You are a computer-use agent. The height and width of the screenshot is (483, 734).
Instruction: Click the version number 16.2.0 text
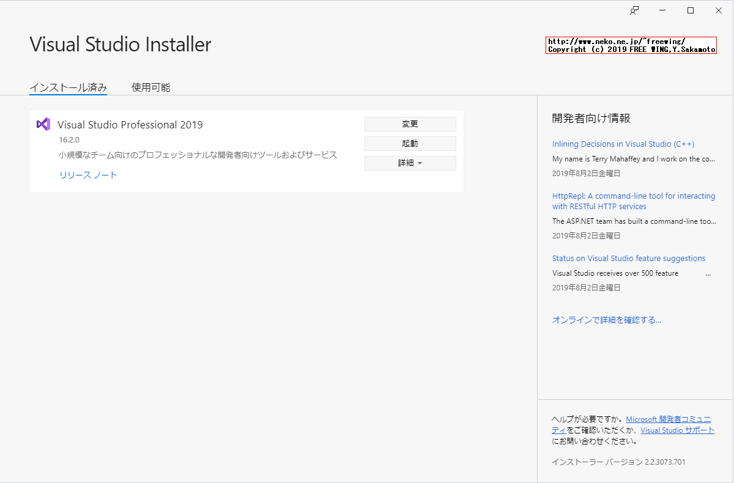click(x=68, y=139)
